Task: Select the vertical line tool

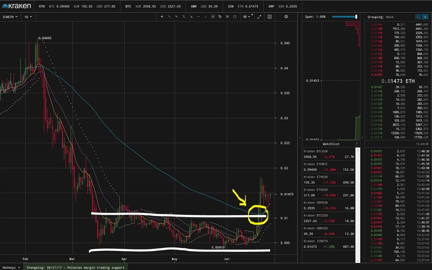Action: [206, 17]
